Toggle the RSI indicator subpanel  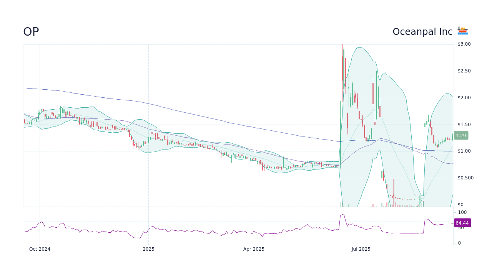tap(238, 226)
